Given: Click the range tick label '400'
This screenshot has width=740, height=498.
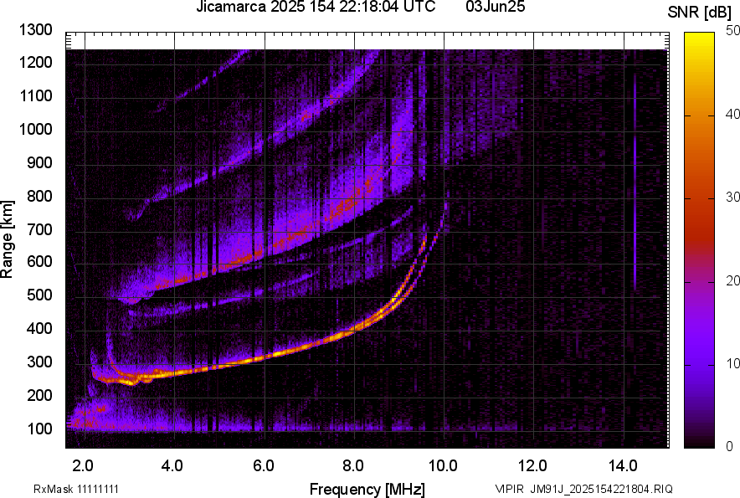Looking at the screenshot, I should [39, 329].
